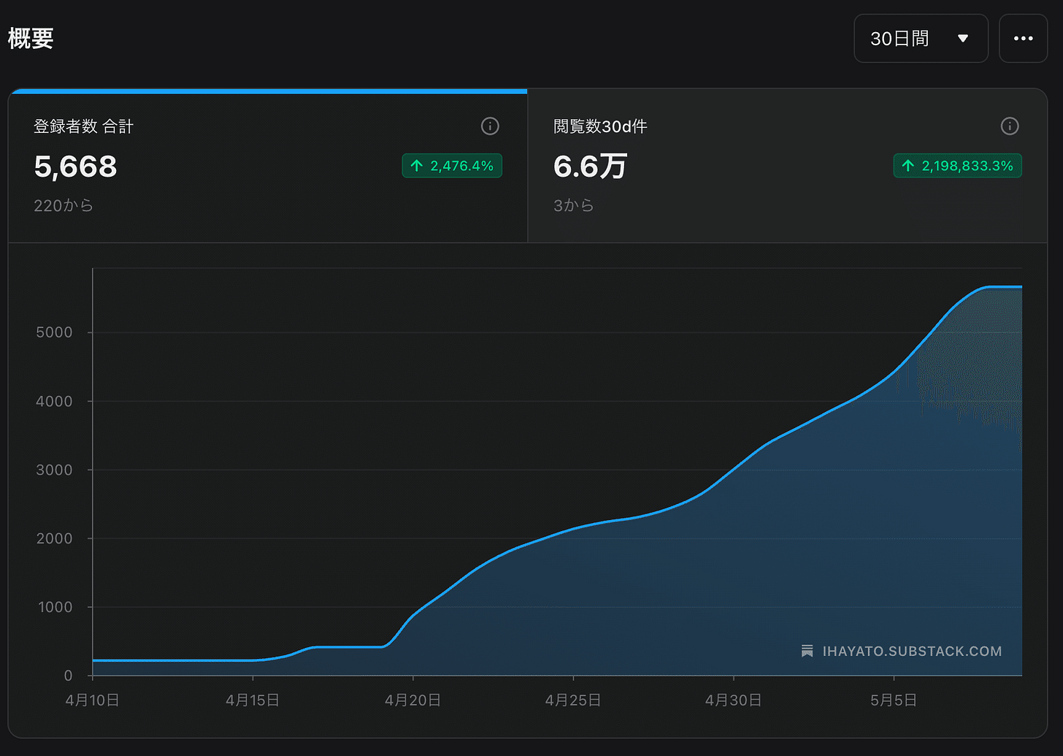Click the 4月30日 axis marker
The height and width of the screenshot is (756, 1063).
point(733,700)
